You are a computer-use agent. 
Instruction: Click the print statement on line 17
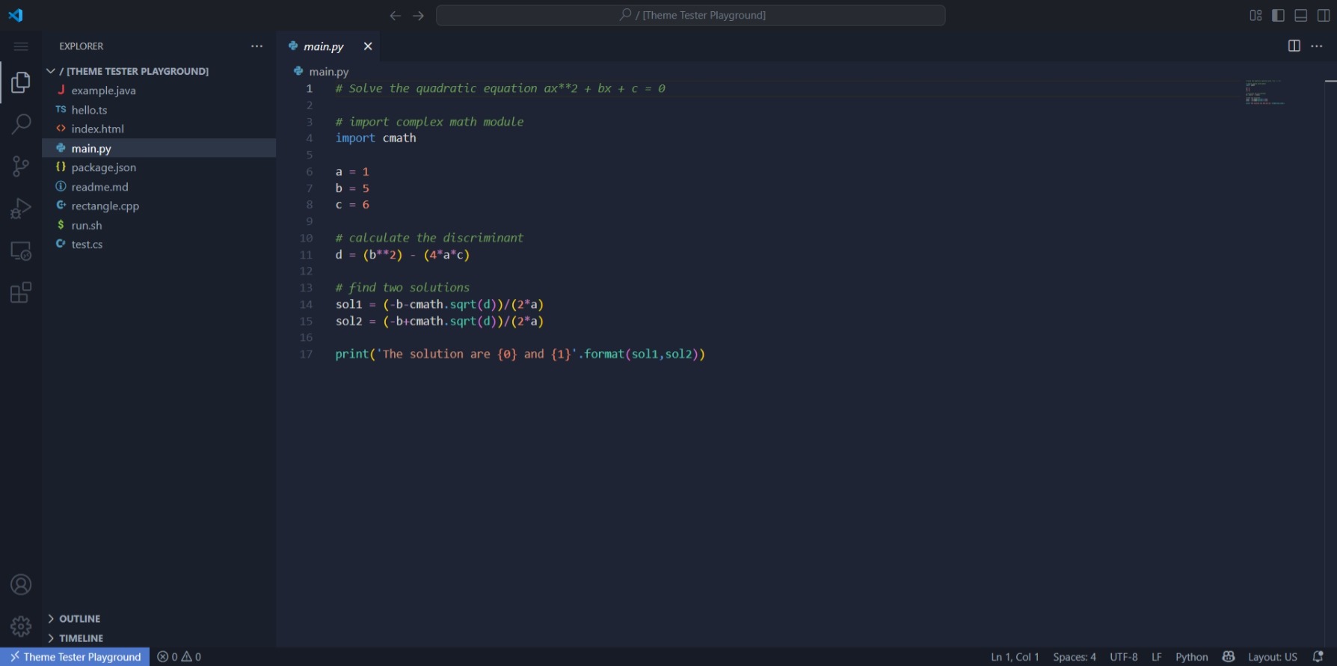(x=520, y=354)
